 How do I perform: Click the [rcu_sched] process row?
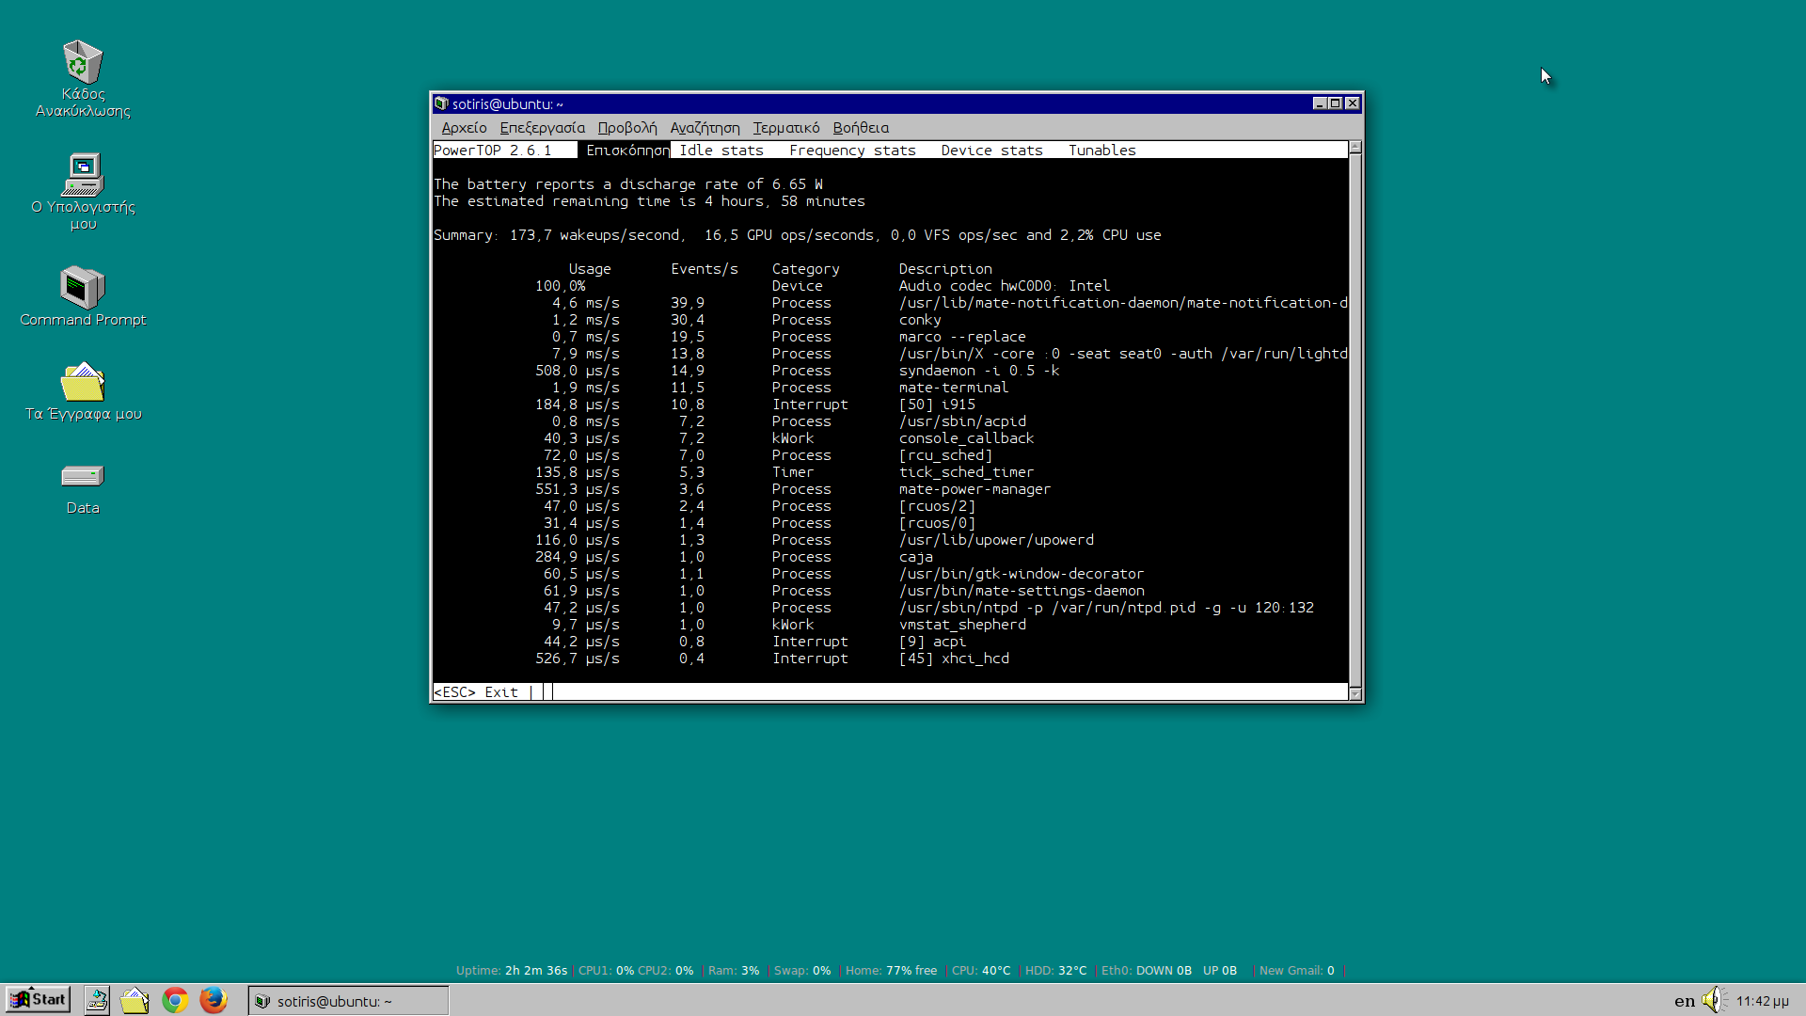pyautogui.click(x=890, y=455)
